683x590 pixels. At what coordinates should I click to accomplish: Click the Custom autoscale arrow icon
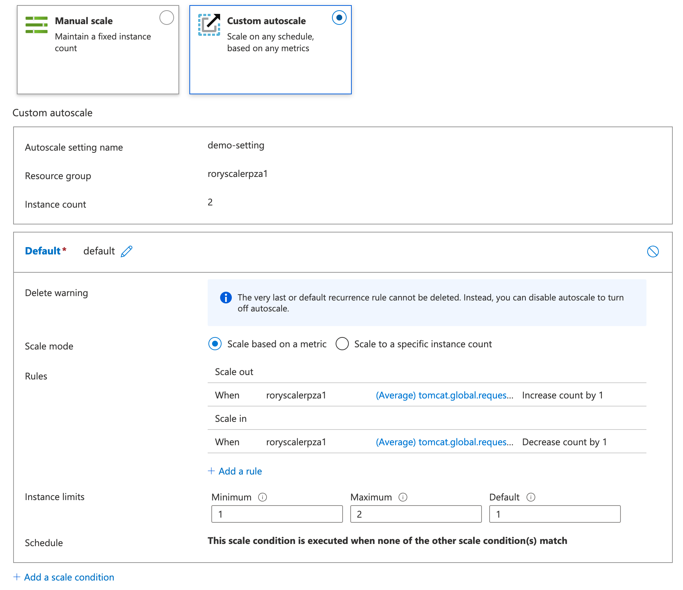click(x=209, y=25)
